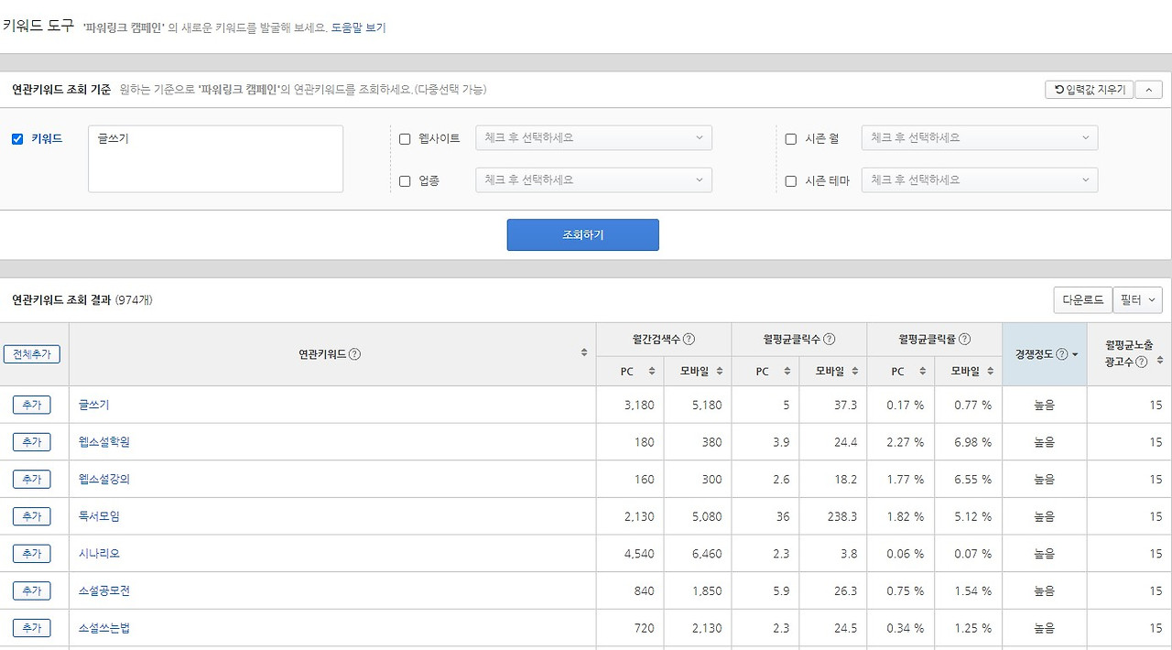
Task: Enable the 시즌 월 checkbox
Action: point(791,139)
